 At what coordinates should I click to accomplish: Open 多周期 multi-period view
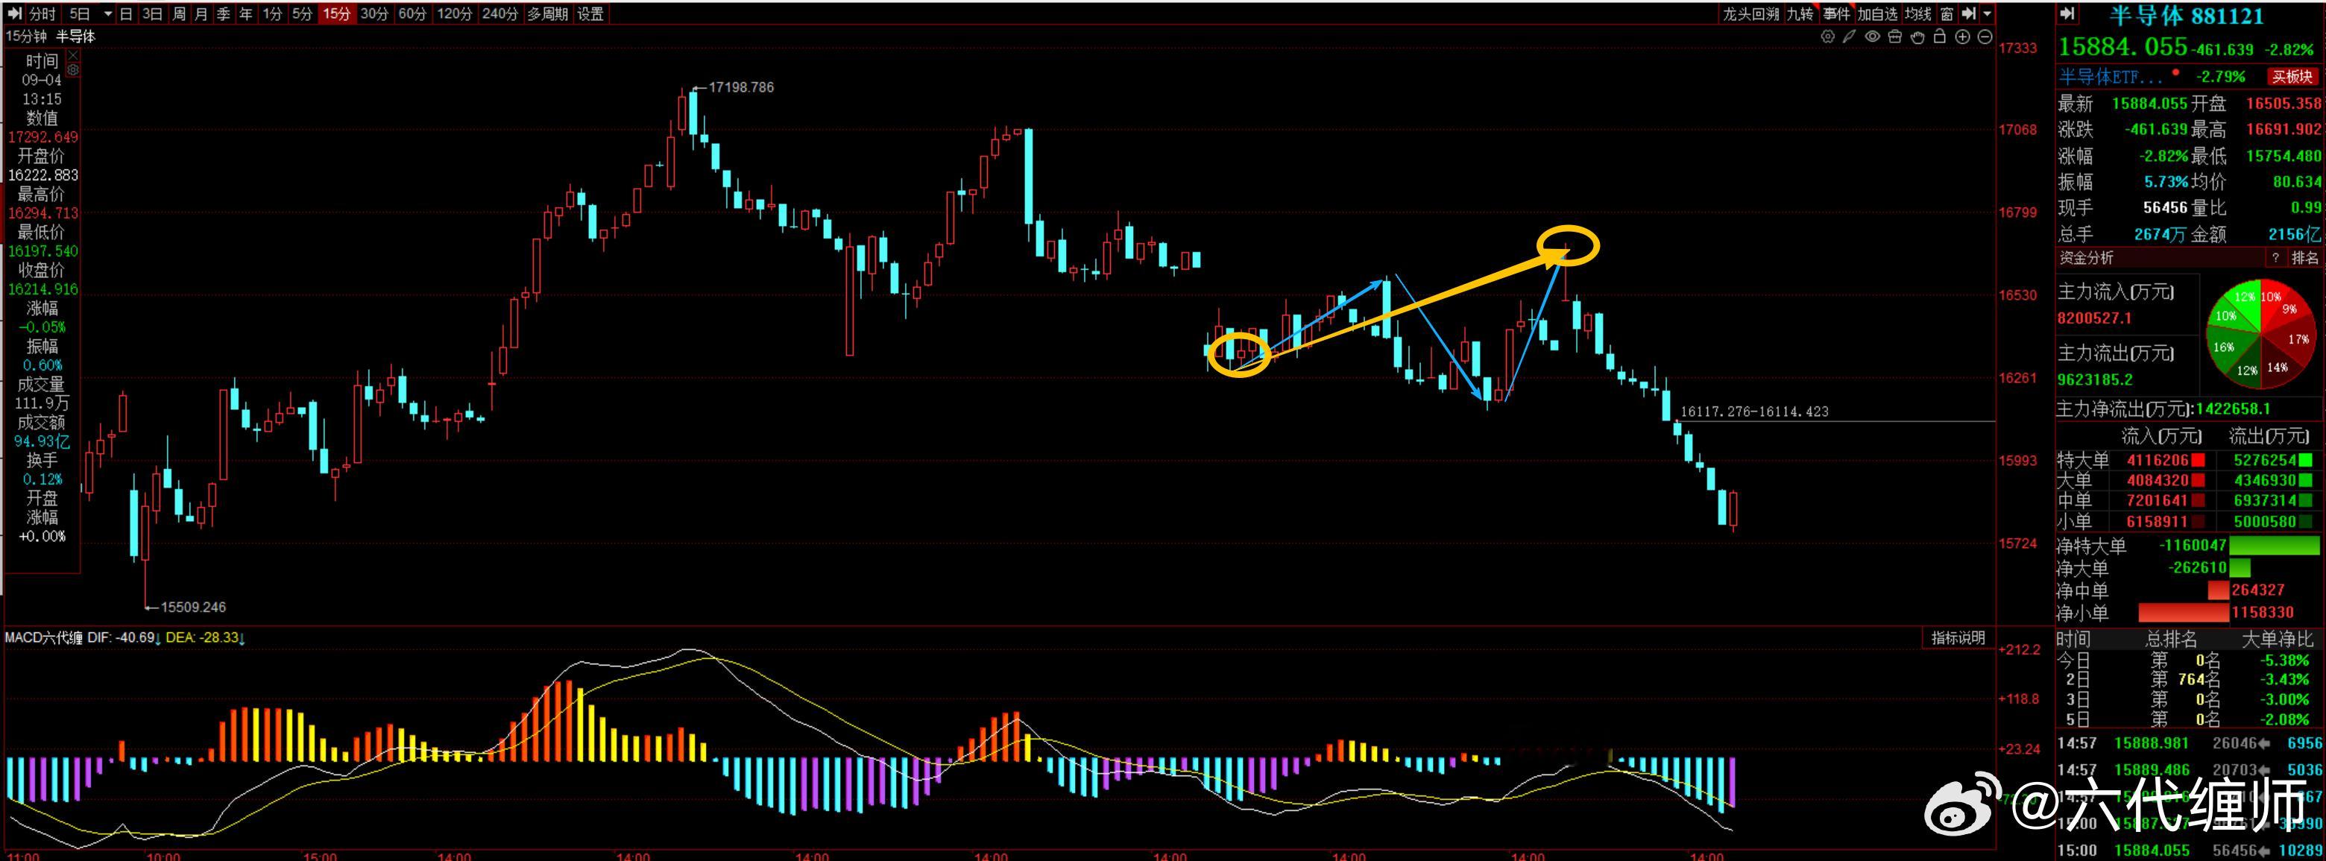[x=547, y=13]
